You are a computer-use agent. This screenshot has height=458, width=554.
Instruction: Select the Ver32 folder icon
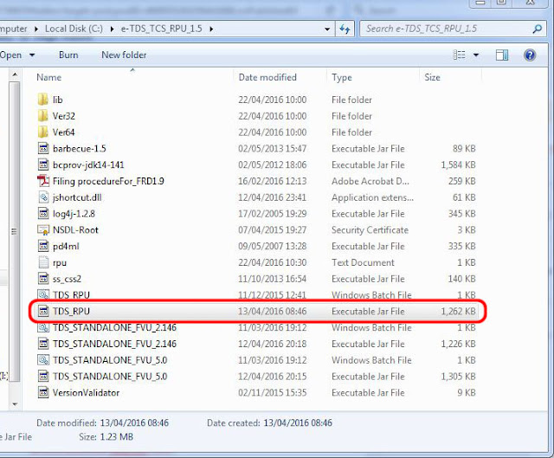[42, 116]
